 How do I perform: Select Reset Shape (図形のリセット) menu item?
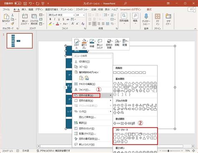[x=92, y=128]
